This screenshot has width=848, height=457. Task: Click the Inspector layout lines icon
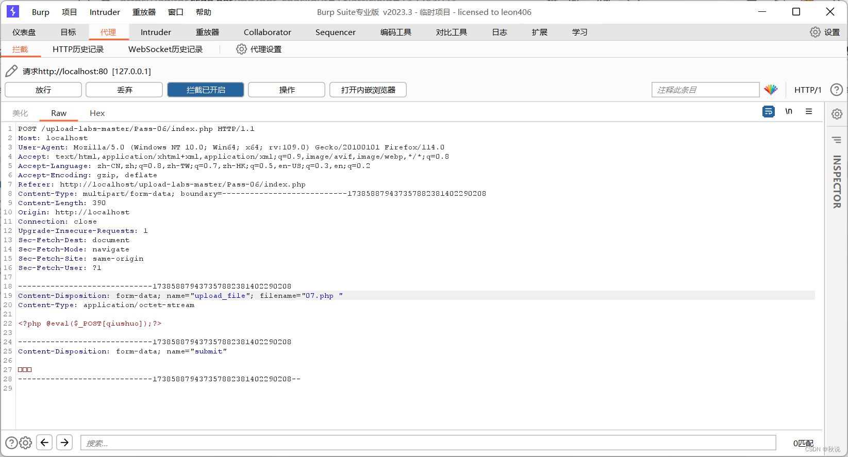point(837,140)
